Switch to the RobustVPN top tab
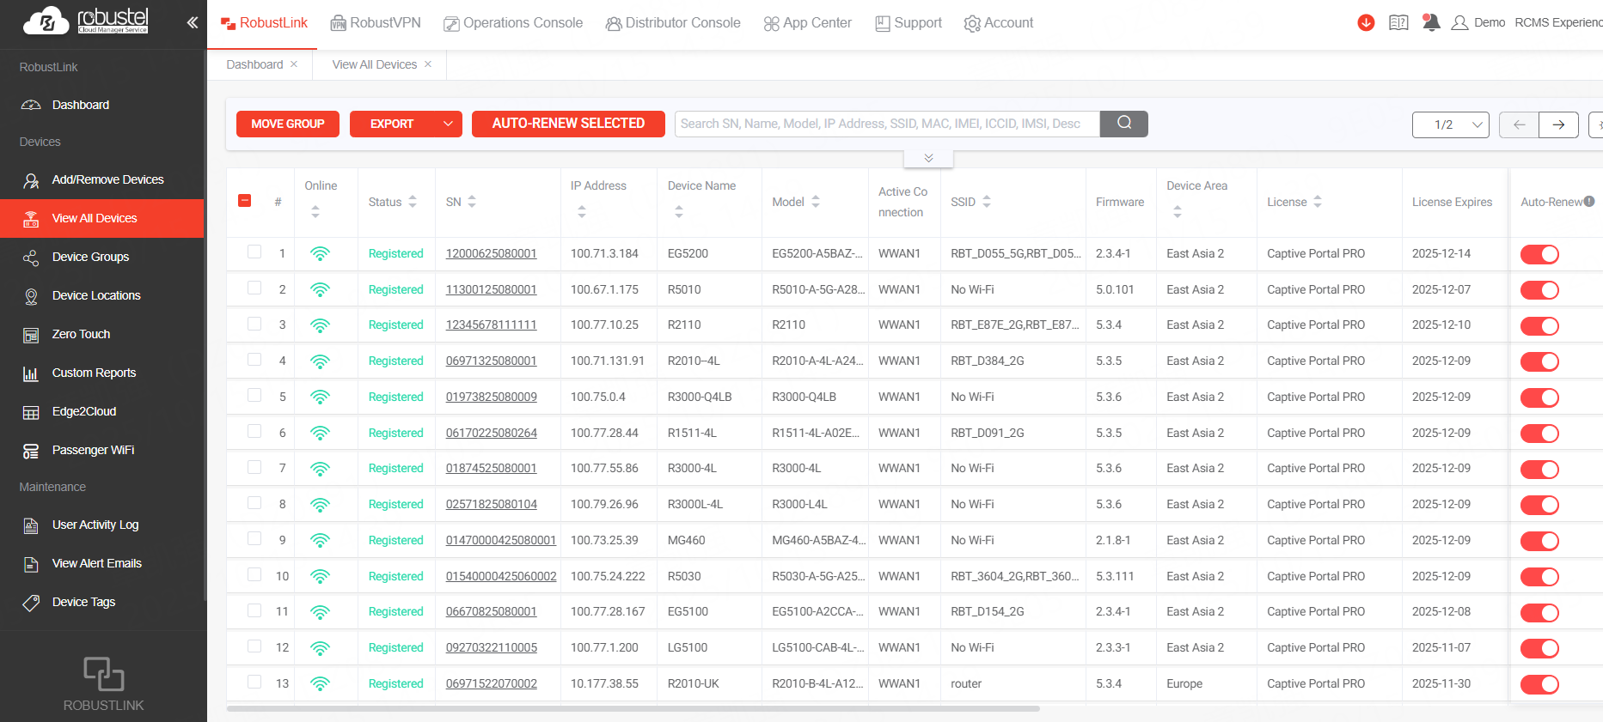The image size is (1603, 722). point(376,23)
